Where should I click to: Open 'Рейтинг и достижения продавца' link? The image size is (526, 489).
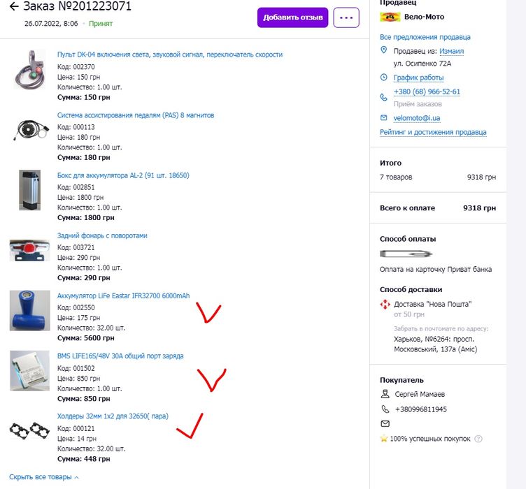[x=433, y=132]
